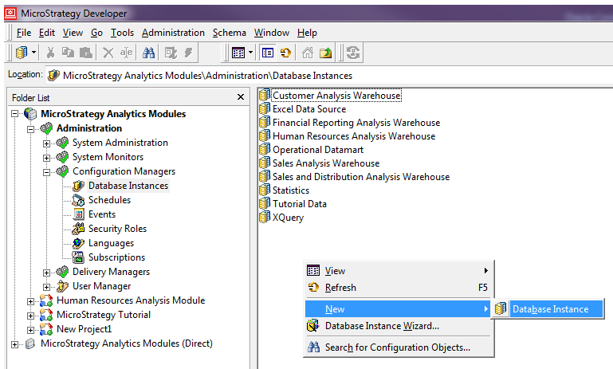The image size is (613, 369).
Task: Collapse the Configuration Managers tree node
Action: point(46,171)
